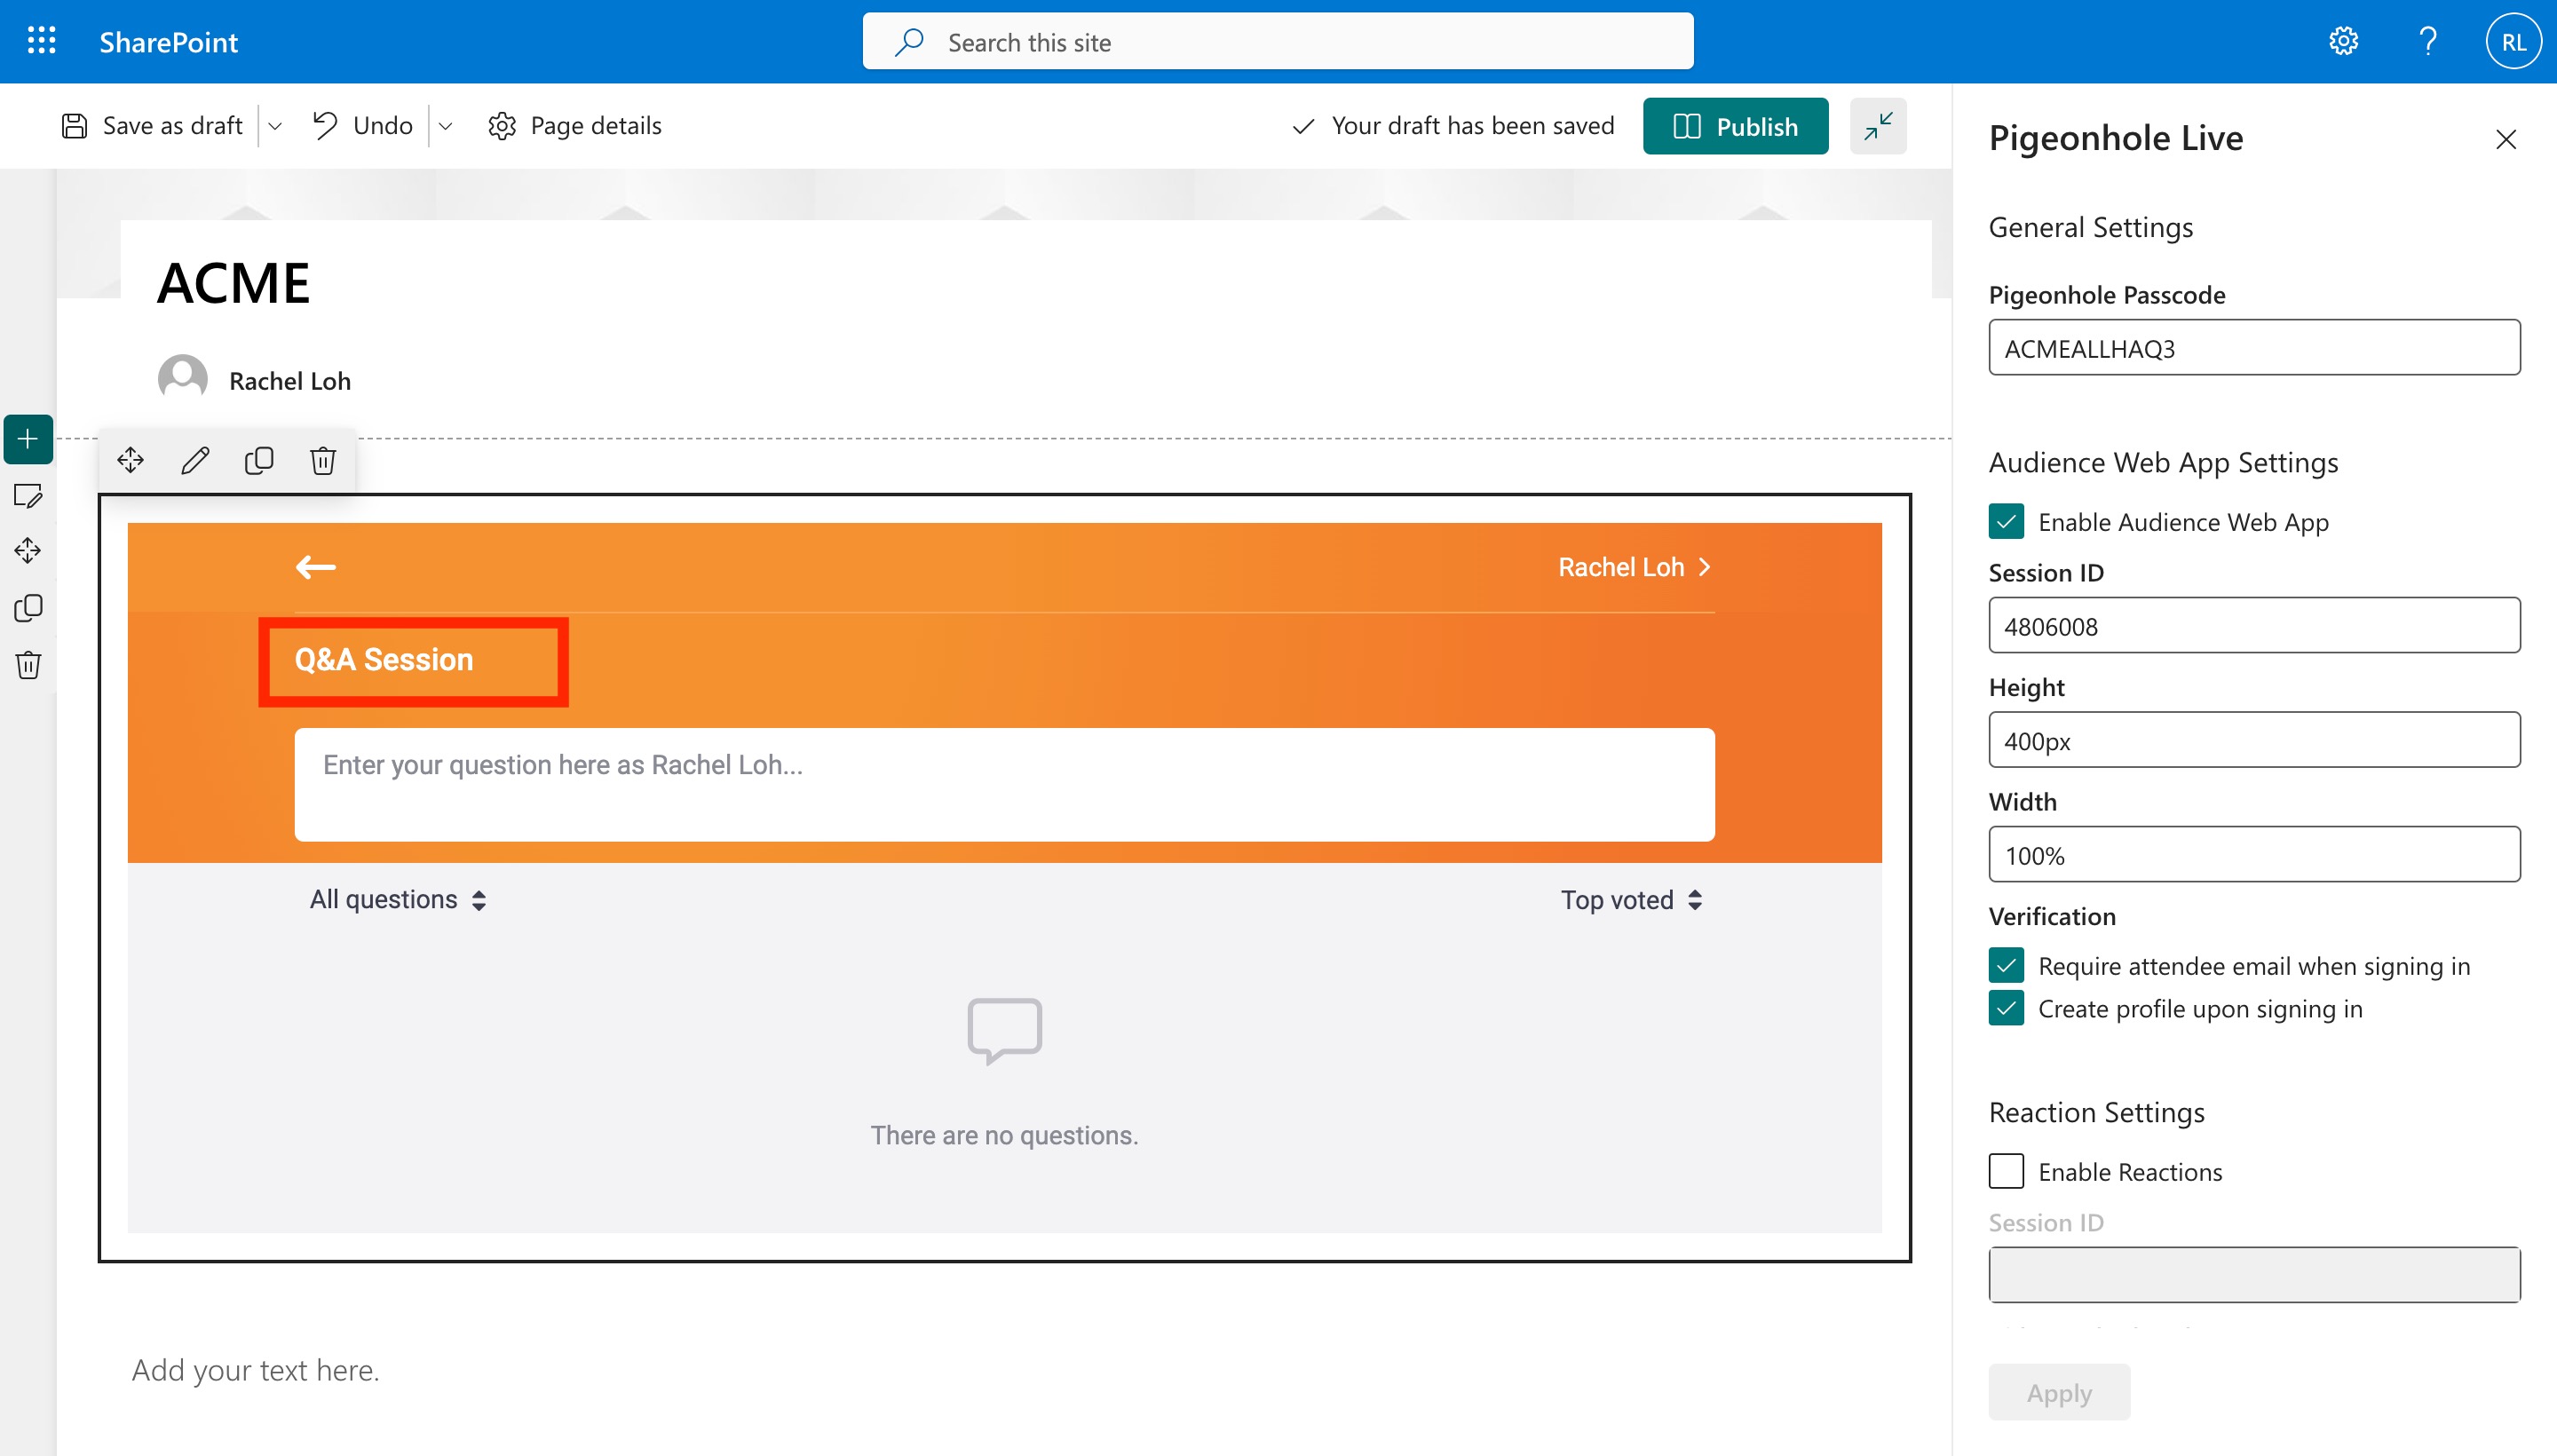Open the Rachel Loh profile link in widget

[1635, 567]
